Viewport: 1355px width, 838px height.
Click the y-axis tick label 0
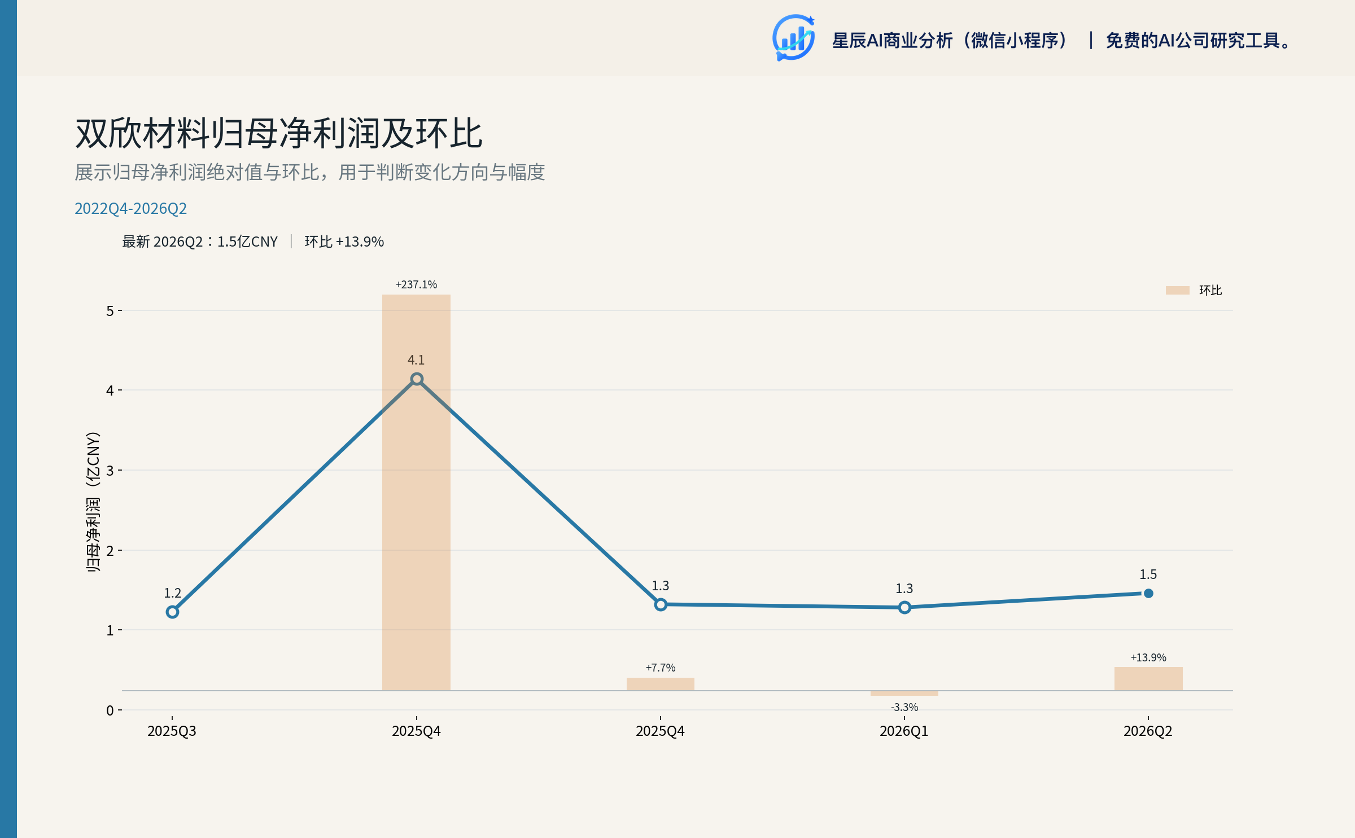[x=110, y=710]
